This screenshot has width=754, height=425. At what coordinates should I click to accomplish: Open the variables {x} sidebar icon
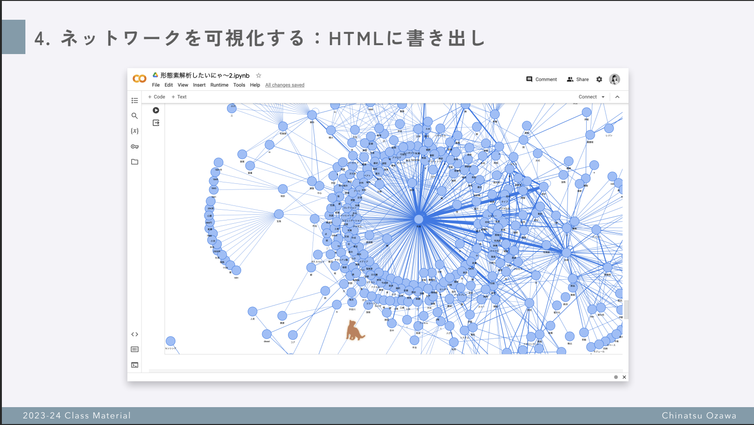click(x=135, y=131)
